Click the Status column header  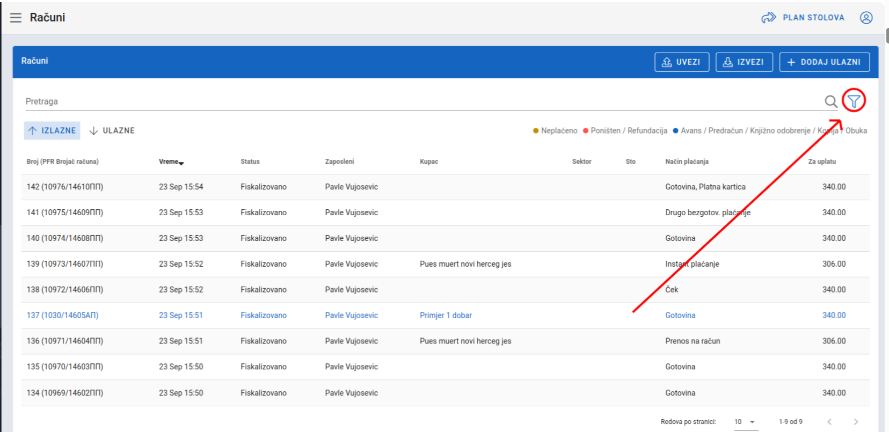[250, 162]
